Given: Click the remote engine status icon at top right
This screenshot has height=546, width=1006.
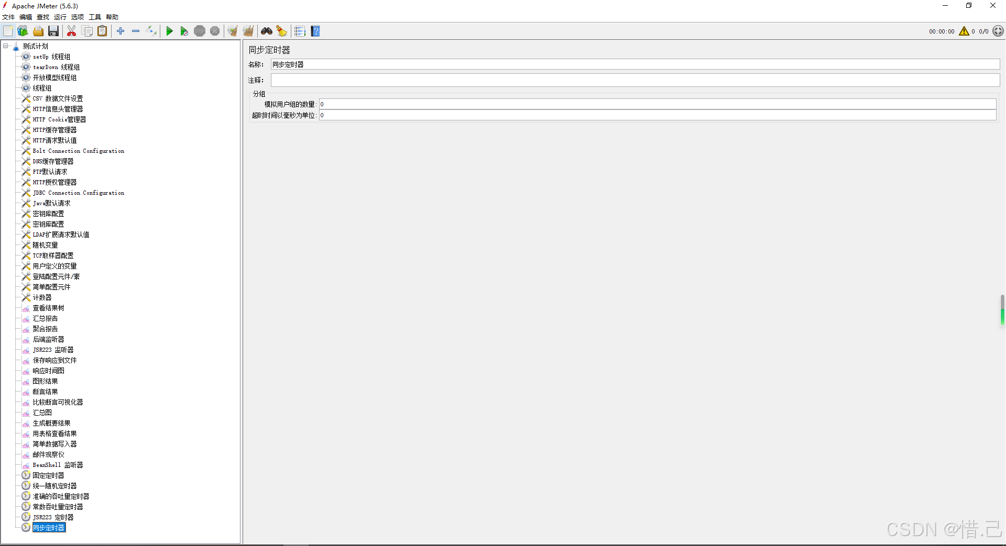Looking at the screenshot, I should pyautogui.click(x=998, y=31).
